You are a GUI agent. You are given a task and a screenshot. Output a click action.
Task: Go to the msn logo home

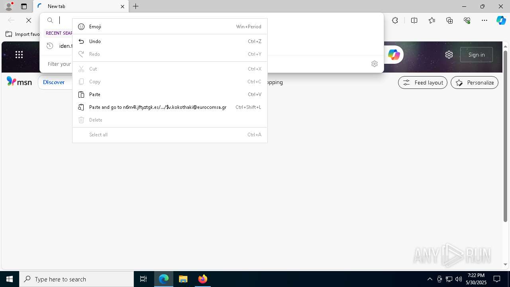click(x=19, y=82)
